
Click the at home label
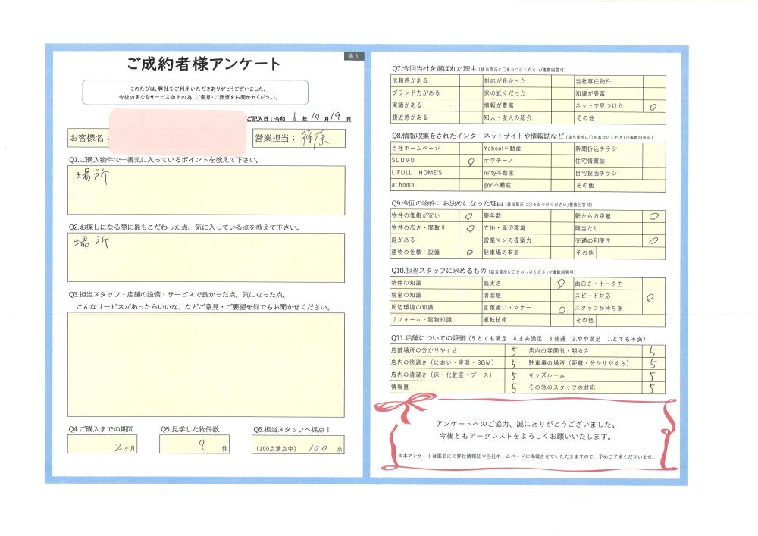pyautogui.click(x=402, y=185)
